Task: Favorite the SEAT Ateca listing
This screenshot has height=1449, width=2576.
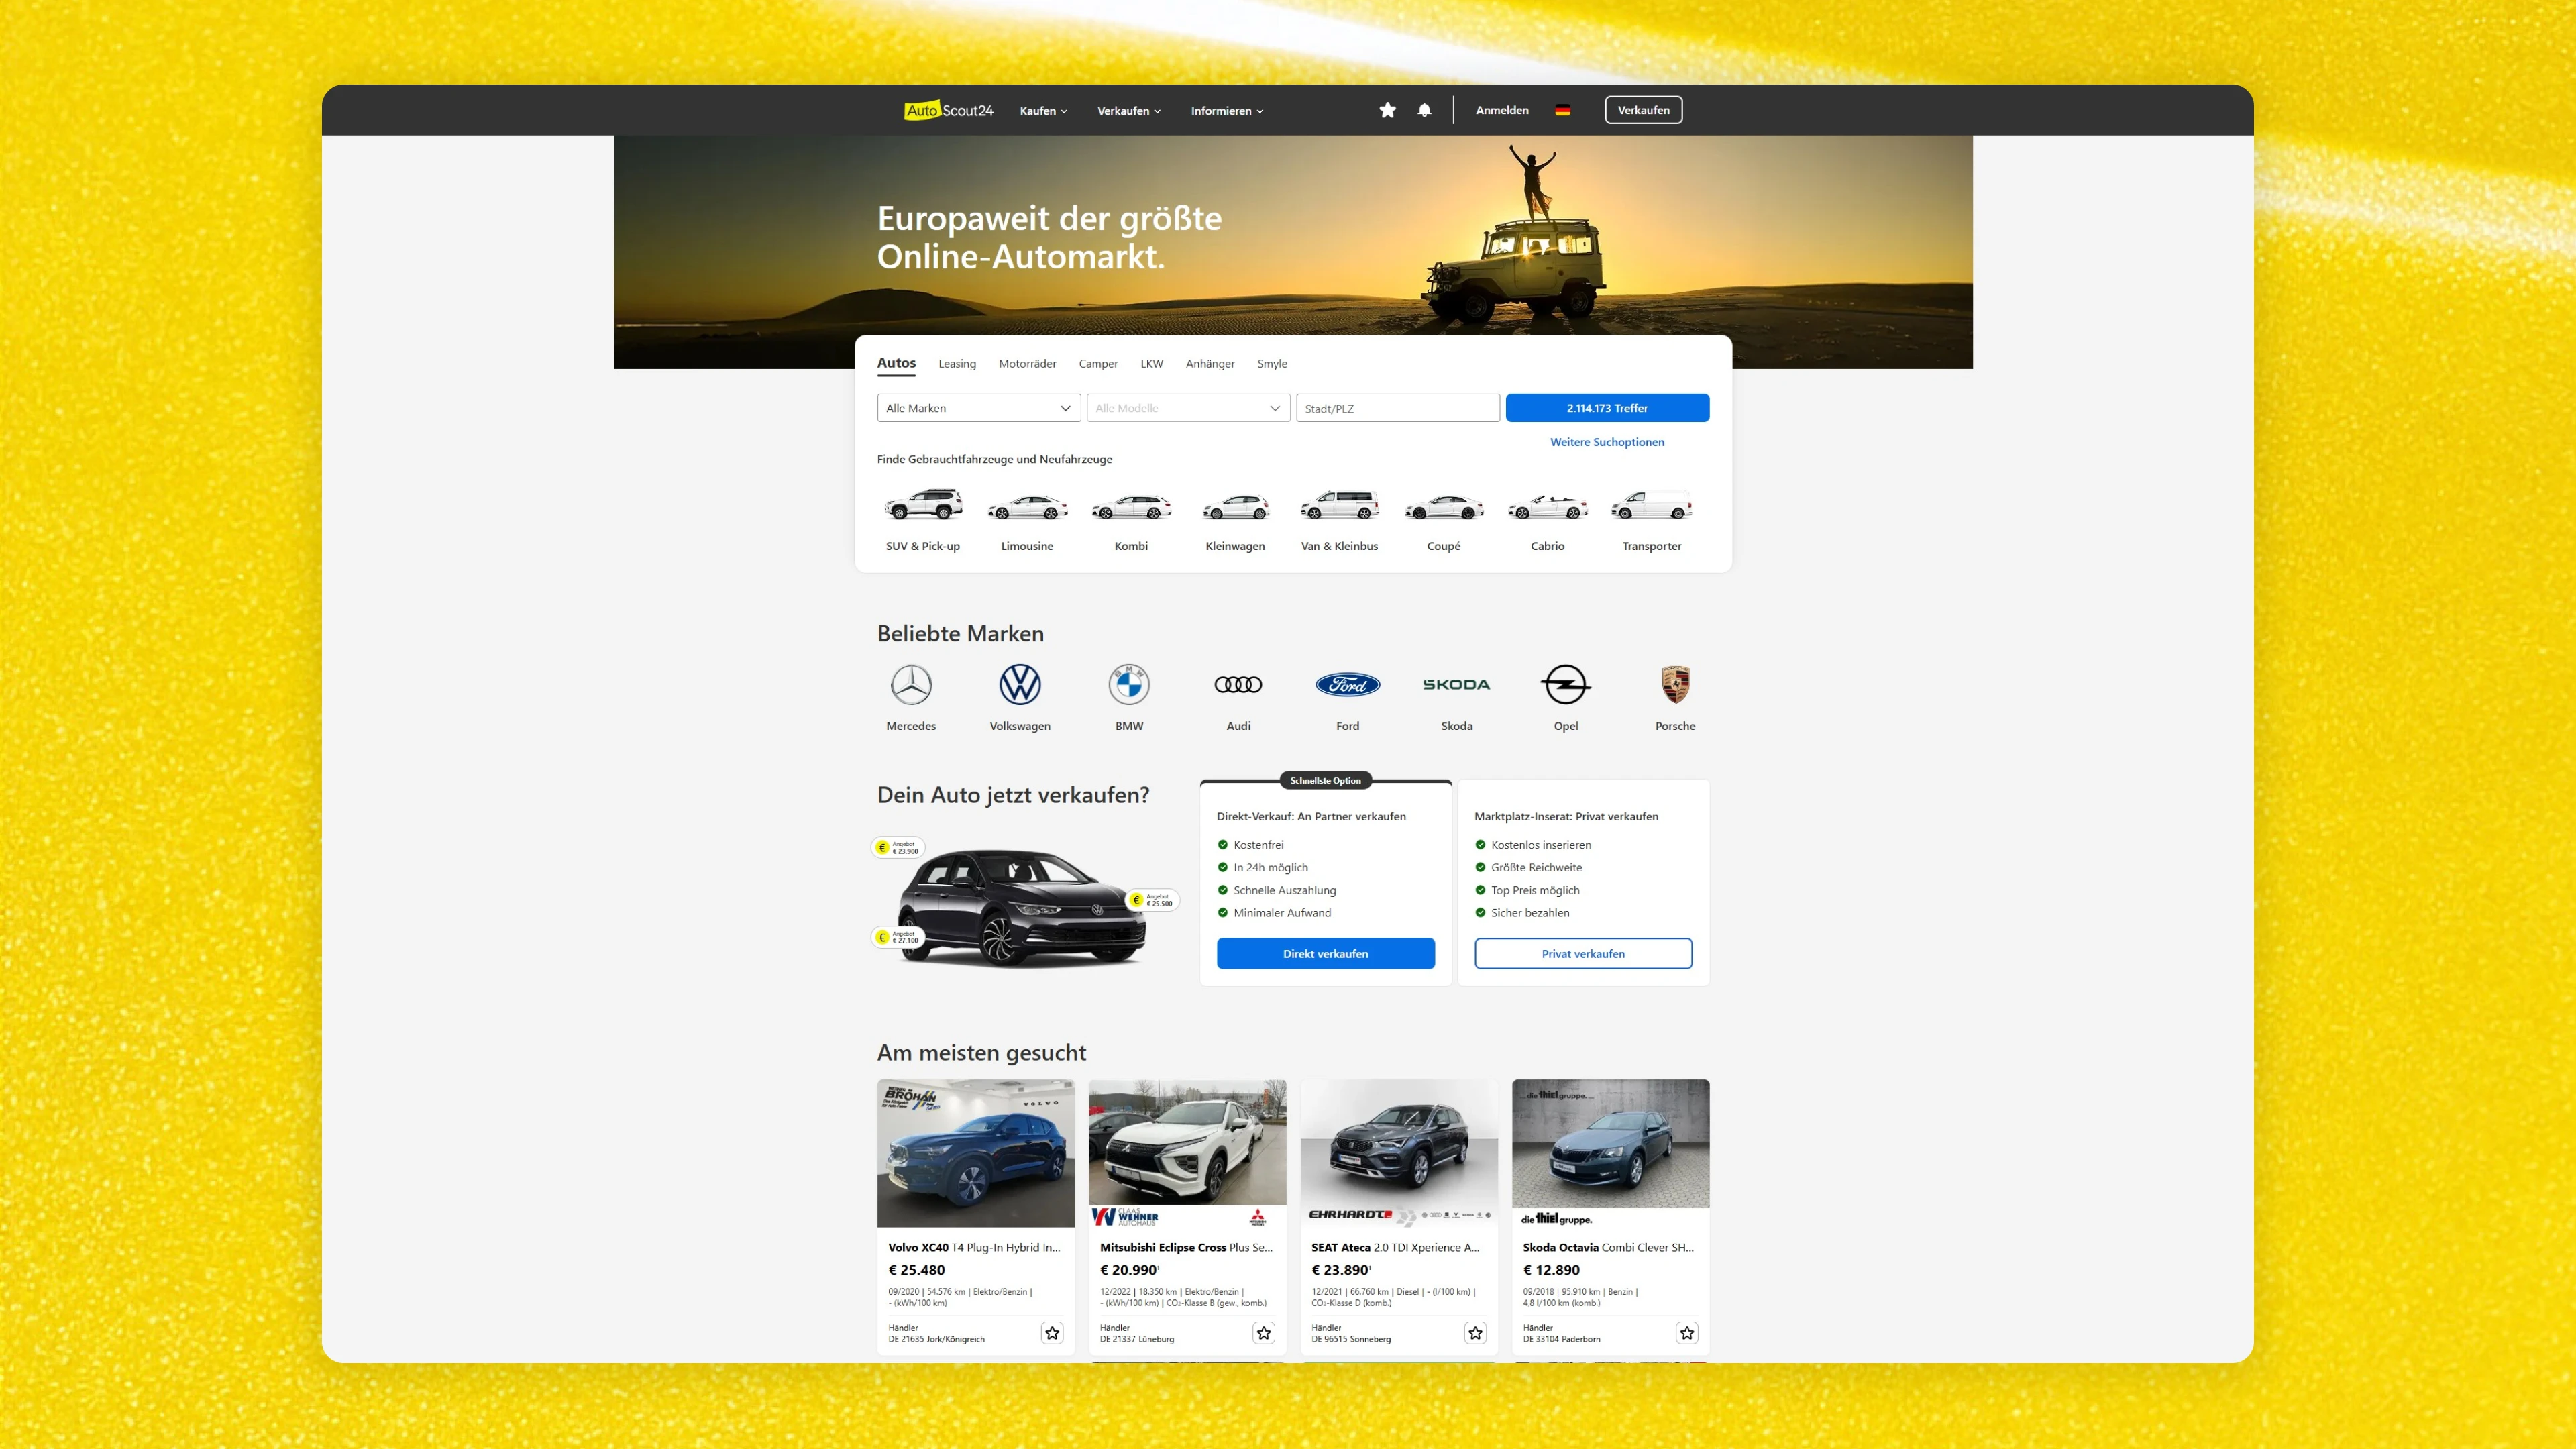Action: point(1475,1332)
